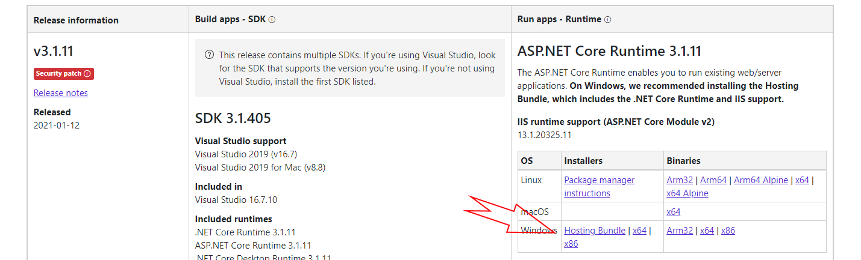Image resolution: width=861 pixels, height=260 pixels.
Task: Click ASP.NET Core Runtime 3.1.11 under Included runtimes
Action: tap(253, 246)
